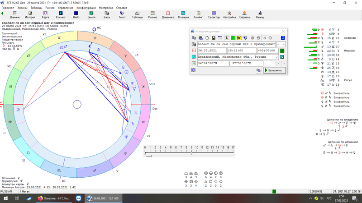This screenshot has height=203, width=362.
Task: Click the left arrow beside coordinates fields
Action: [x=279, y=64]
